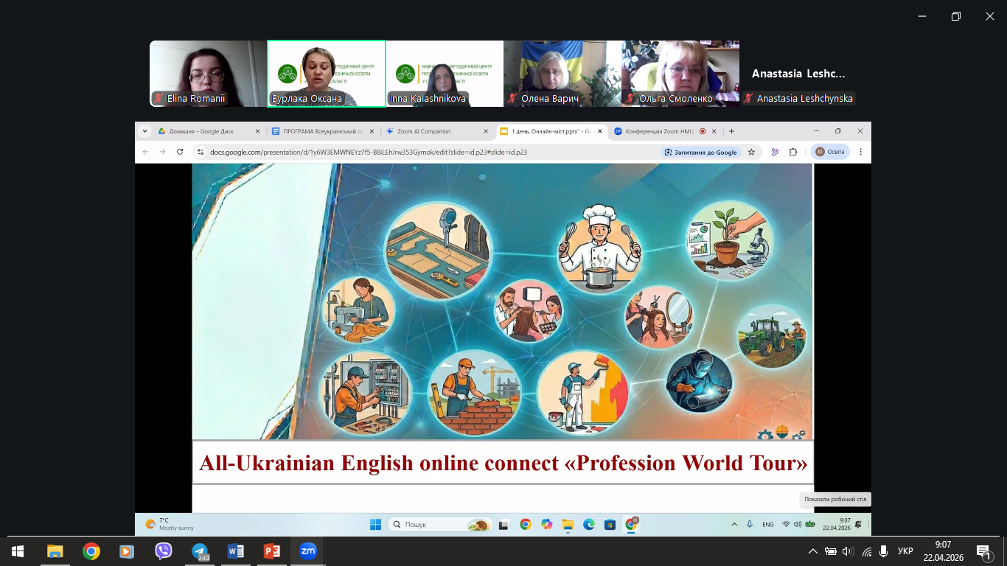
Task: Launch Word from the bottom taskbar
Action: [236, 551]
